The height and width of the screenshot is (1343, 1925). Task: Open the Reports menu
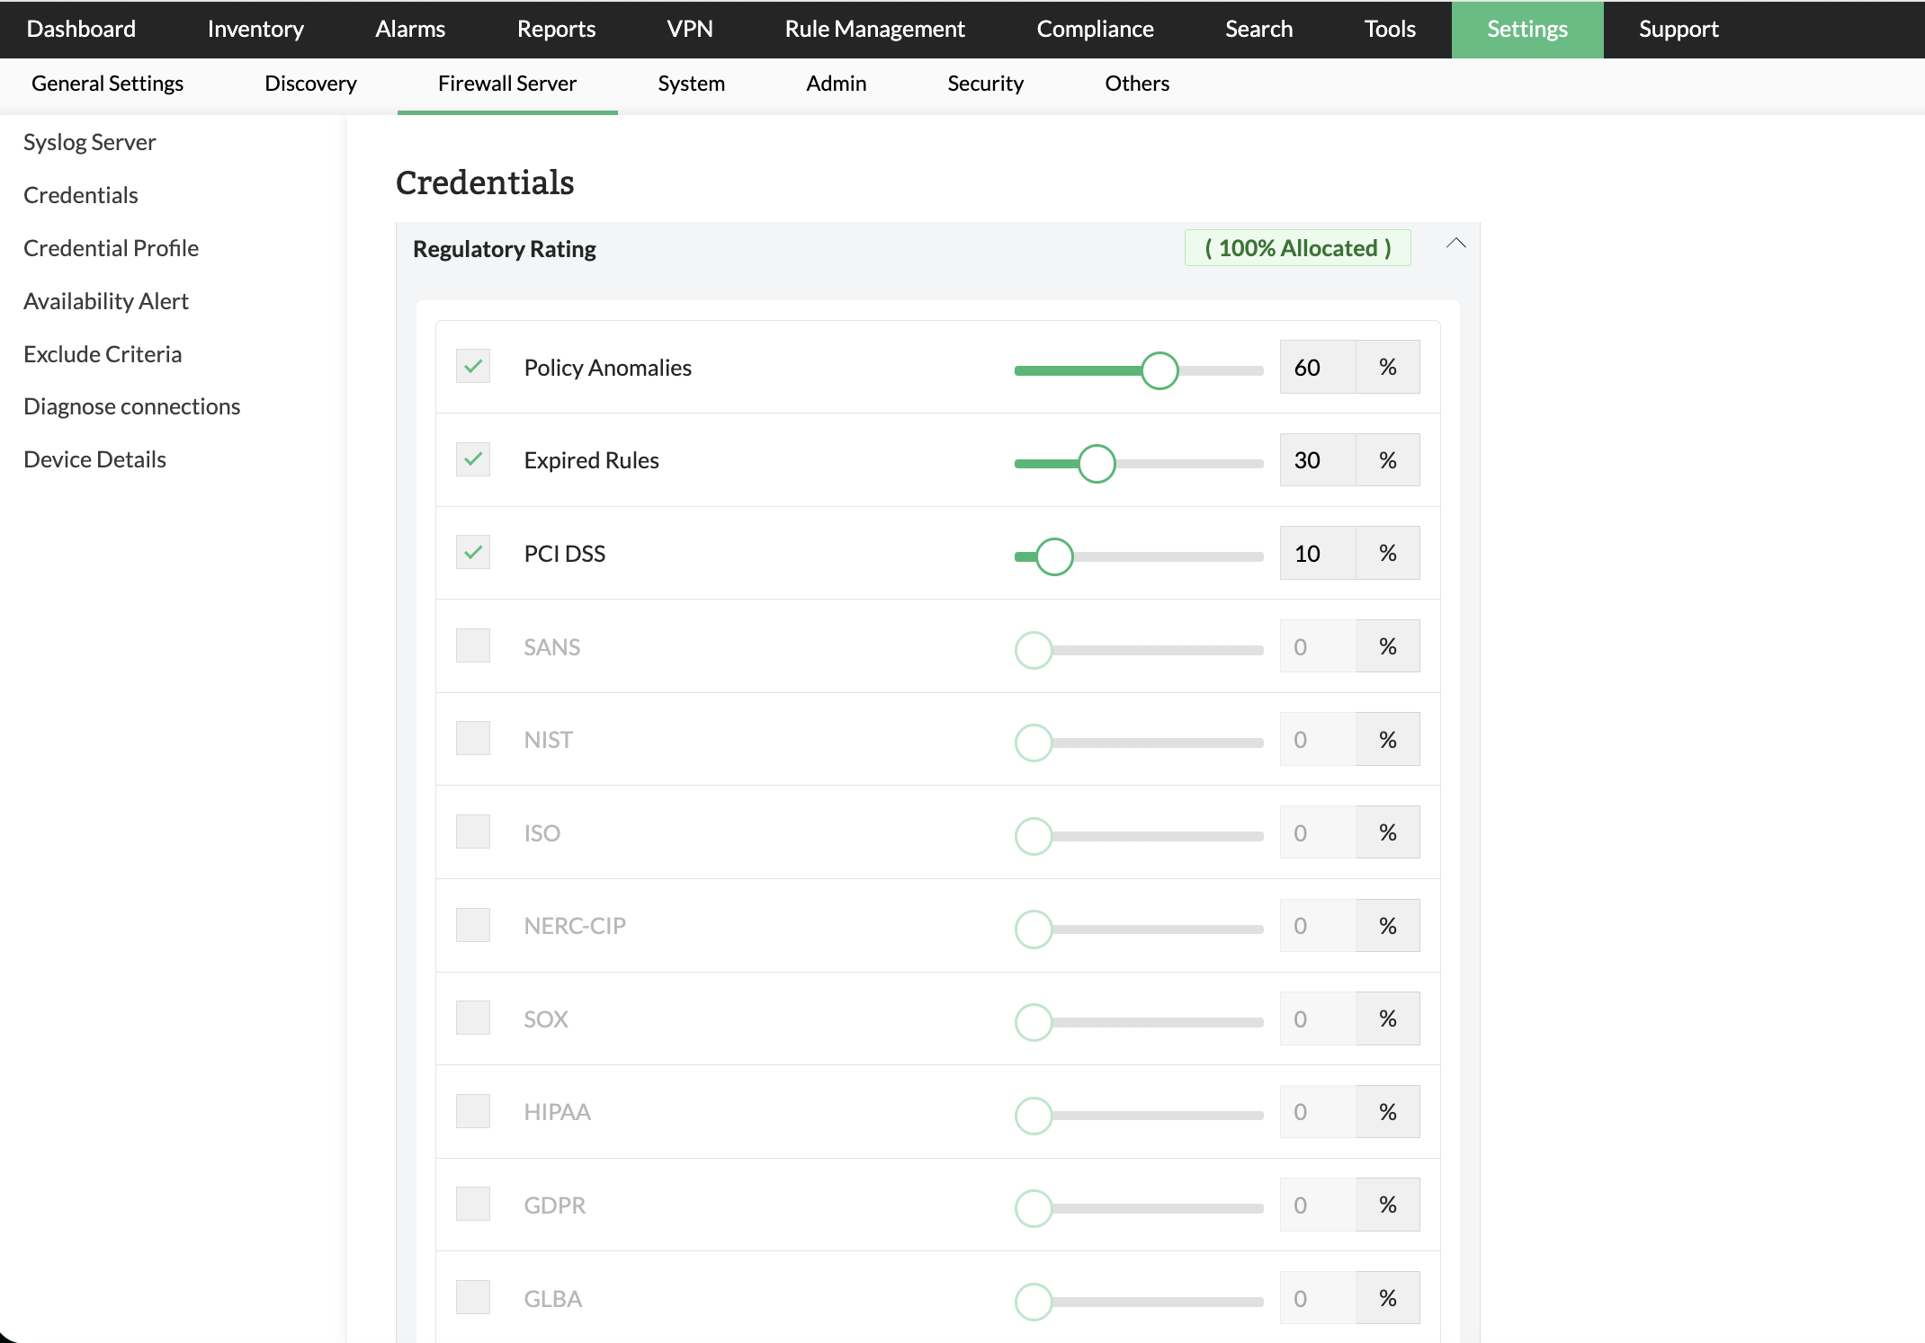click(556, 29)
